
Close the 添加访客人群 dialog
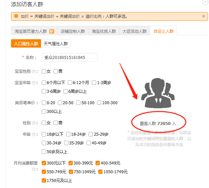pos(205,2)
